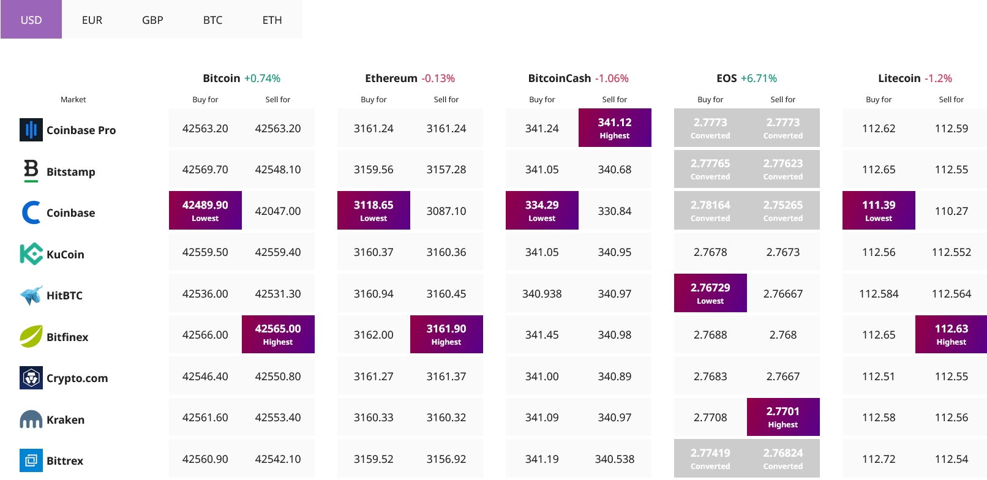The image size is (987, 480).
Task: Click the Crypto.com logo icon
Action: click(31, 378)
